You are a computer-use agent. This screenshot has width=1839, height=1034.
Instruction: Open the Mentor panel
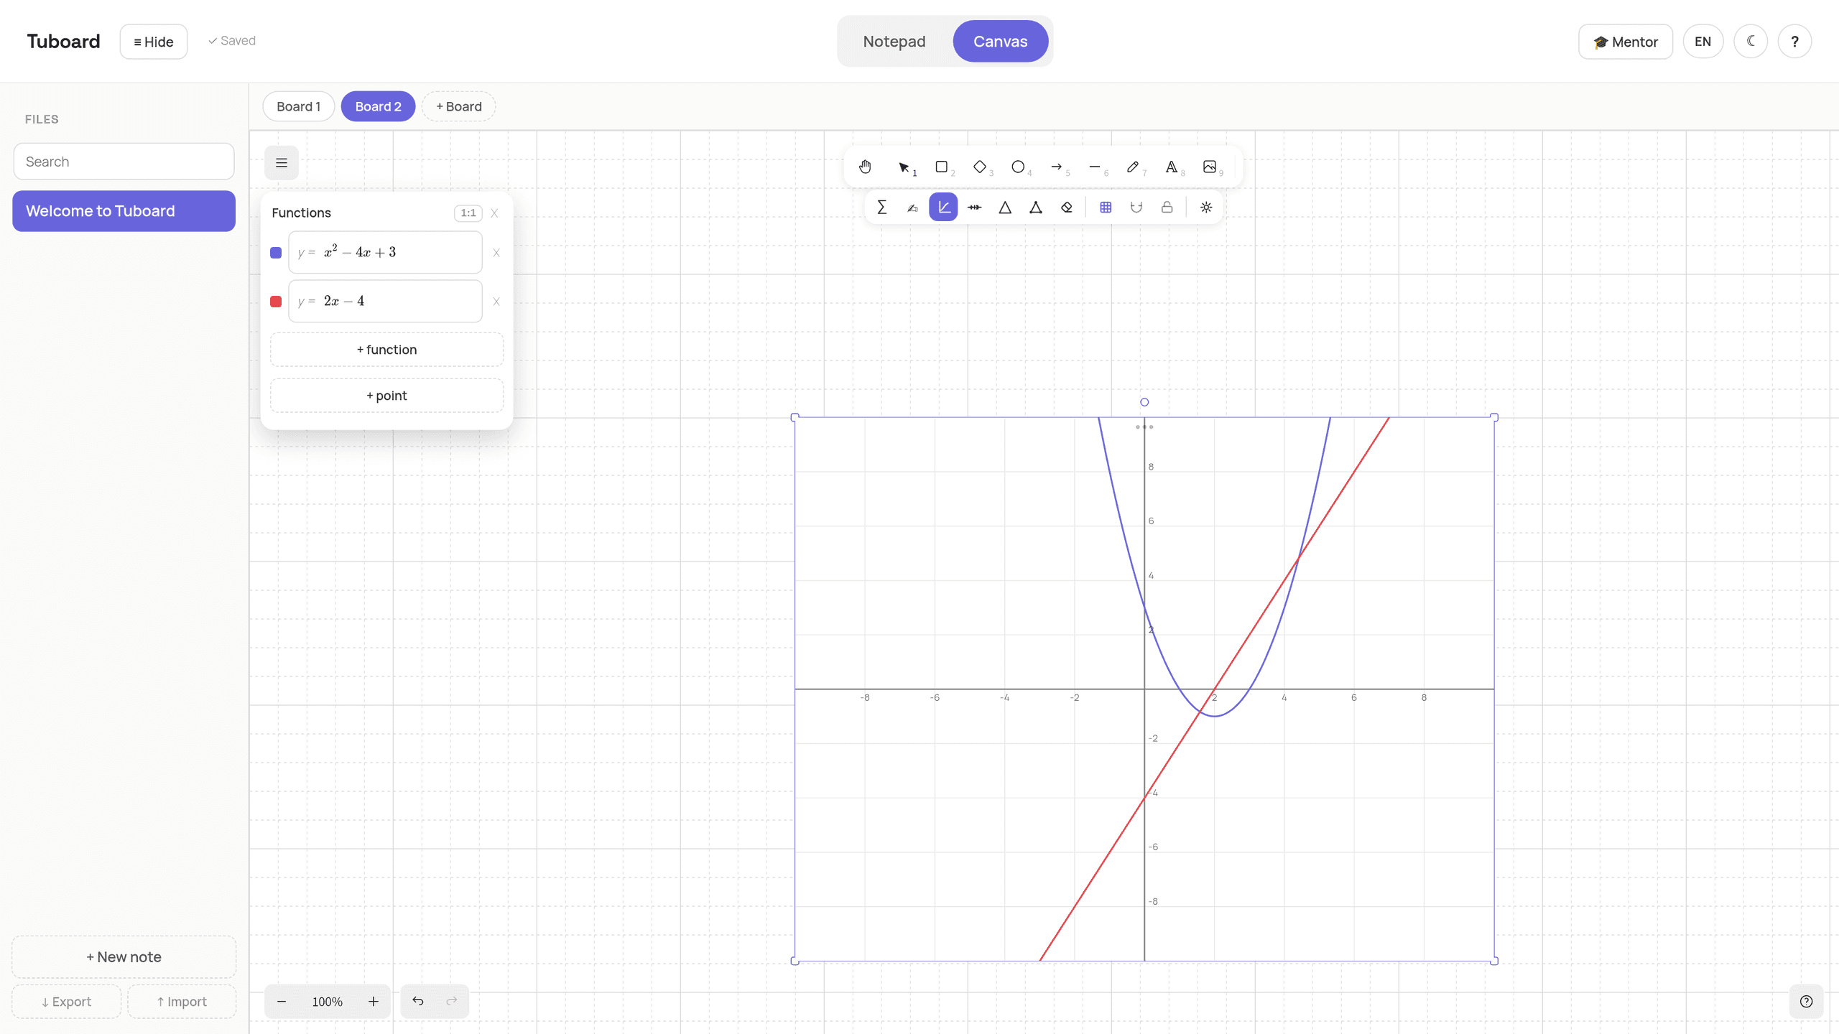tap(1626, 42)
